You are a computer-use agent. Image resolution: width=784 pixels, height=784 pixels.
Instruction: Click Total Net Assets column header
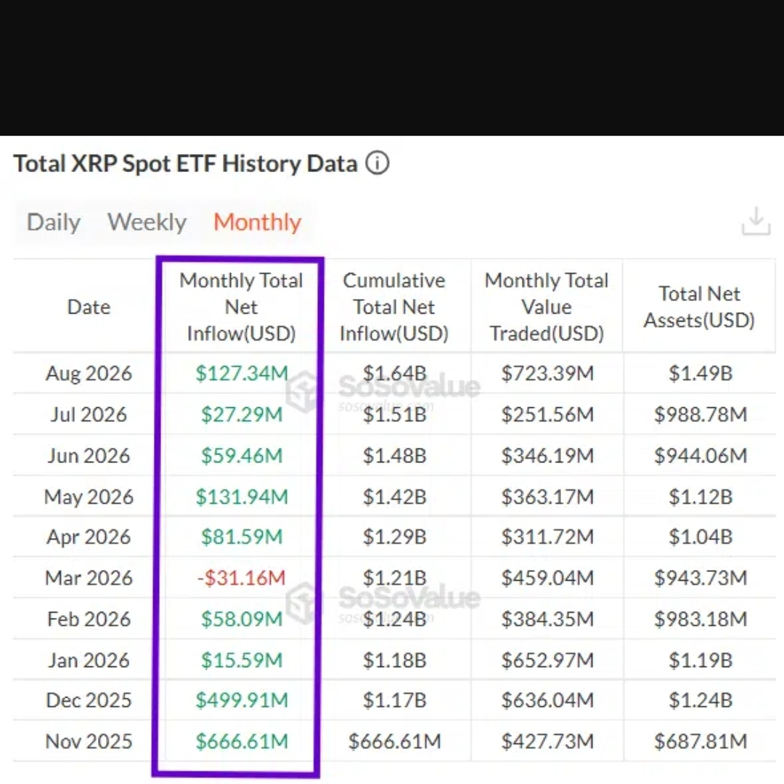(x=699, y=306)
